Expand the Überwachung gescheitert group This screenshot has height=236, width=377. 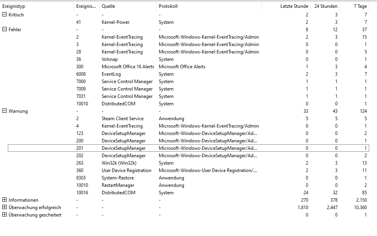(4, 215)
